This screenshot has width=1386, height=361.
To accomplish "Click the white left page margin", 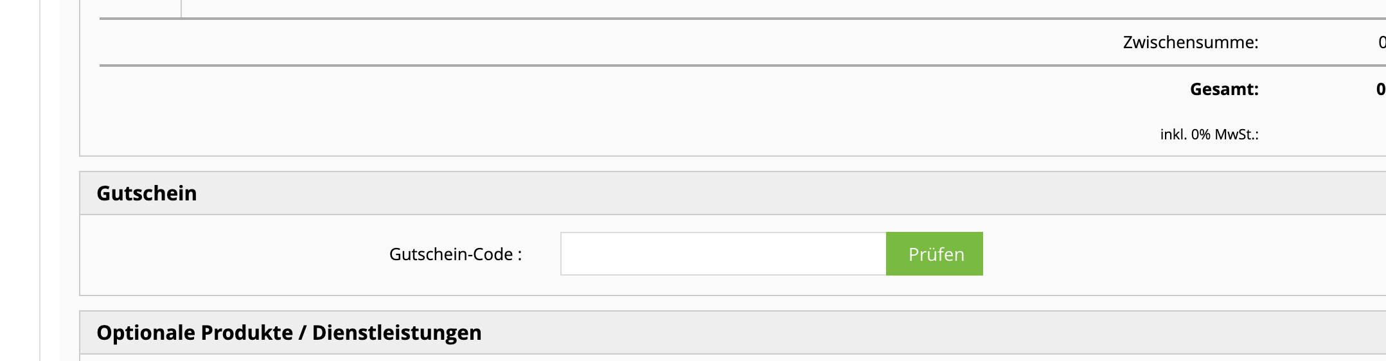I will 19,180.
